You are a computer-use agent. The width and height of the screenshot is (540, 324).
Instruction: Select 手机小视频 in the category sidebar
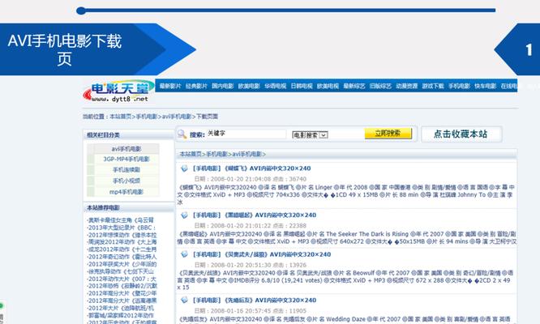pos(126,181)
